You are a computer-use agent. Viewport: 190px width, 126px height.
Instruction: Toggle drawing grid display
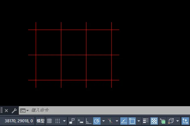tap(50, 121)
